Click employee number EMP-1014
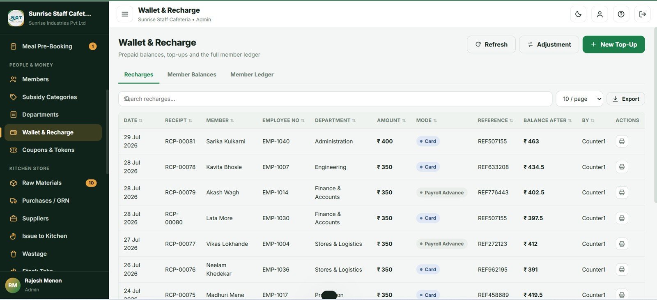The image size is (657, 300). (x=276, y=192)
